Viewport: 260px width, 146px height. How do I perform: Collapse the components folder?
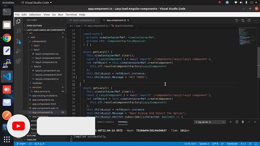(x=39, y=41)
